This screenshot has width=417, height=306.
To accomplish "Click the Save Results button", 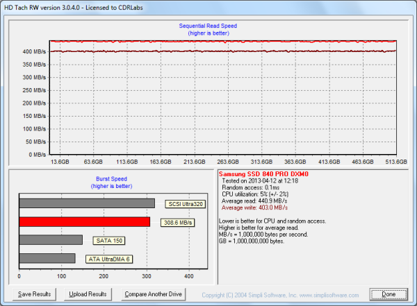I will [x=33, y=294].
